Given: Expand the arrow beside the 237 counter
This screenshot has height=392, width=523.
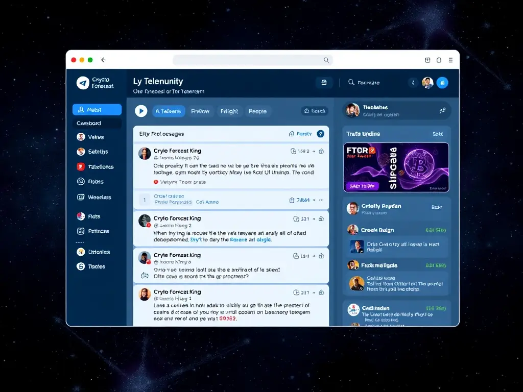Looking at the screenshot, I should point(314,292).
